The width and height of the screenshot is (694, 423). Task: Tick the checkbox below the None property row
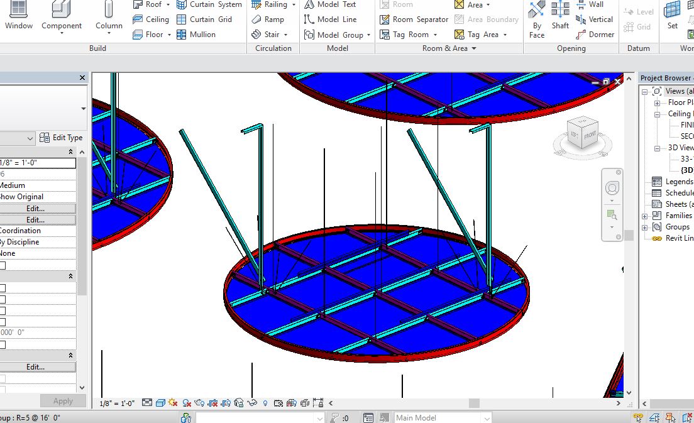coord(3,265)
